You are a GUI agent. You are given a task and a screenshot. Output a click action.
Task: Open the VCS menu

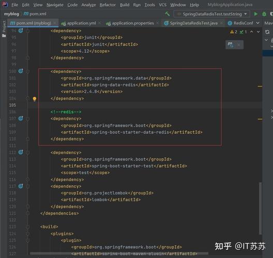pyautogui.click(x=163, y=5)
